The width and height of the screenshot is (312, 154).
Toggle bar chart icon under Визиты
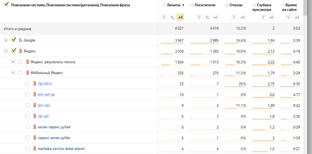click(180, 17)
